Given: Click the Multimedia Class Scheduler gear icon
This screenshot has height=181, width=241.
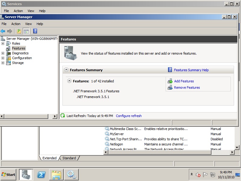Looking at the screenshot, I should pos(107,129).
